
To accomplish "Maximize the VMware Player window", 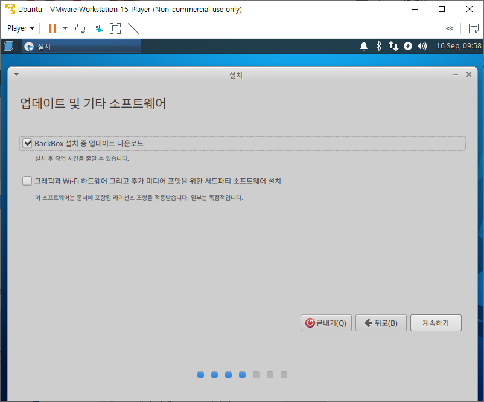I will [x=442, y=9].
